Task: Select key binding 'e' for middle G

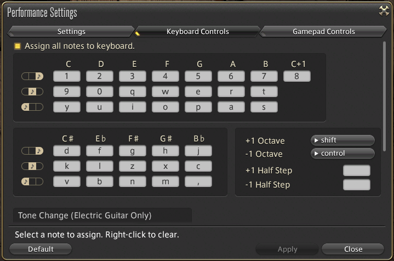Action: (198, 92)
